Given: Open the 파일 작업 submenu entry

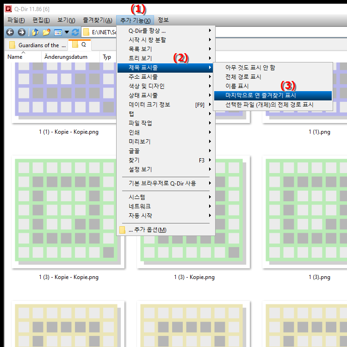Looking at the screenshot, I should (x=166, y=123).
